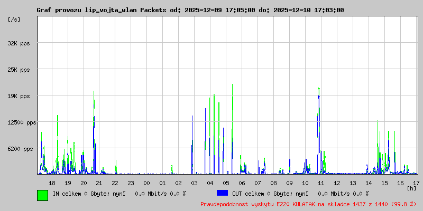Screen dimensions: 423x211
Task: Select the '12500 pps' axis label
Action: (22, 123)
